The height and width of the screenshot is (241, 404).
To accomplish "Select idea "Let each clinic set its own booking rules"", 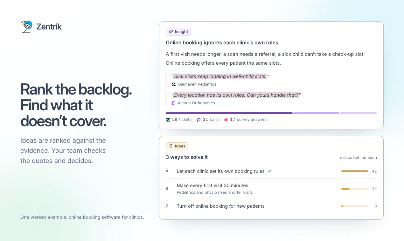I will pos(221,171).
